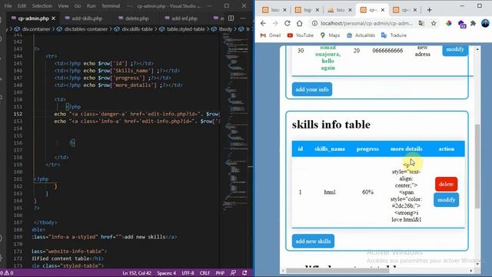This screenshot has width=492, height=277.
Task: Click the errors and warnings status indicator
Action: click(x=7, y=273)
